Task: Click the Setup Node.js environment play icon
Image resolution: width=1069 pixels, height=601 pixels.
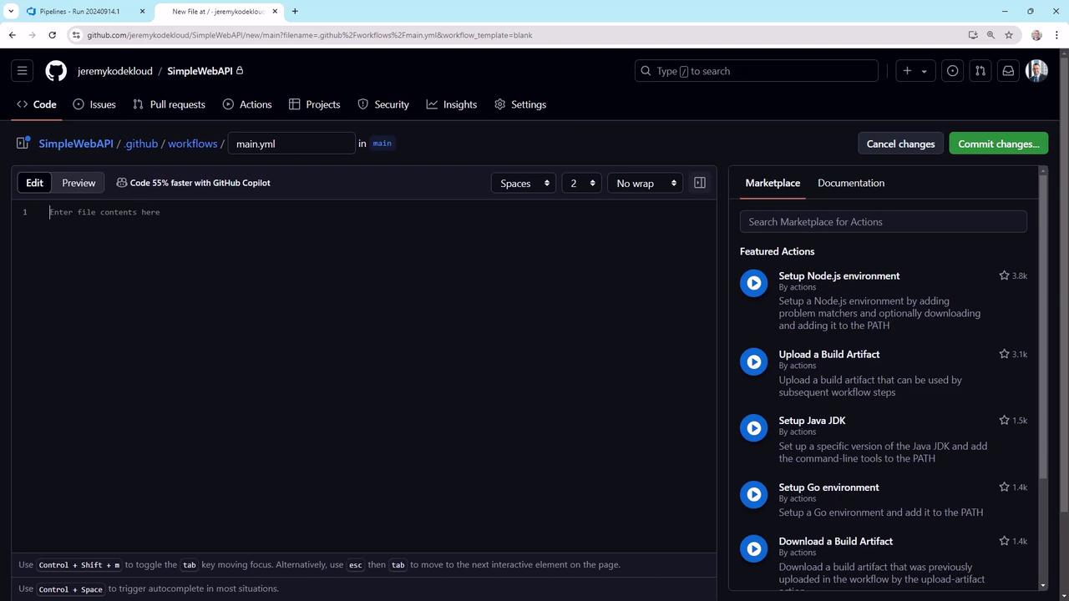Action: tap(753, 283)
